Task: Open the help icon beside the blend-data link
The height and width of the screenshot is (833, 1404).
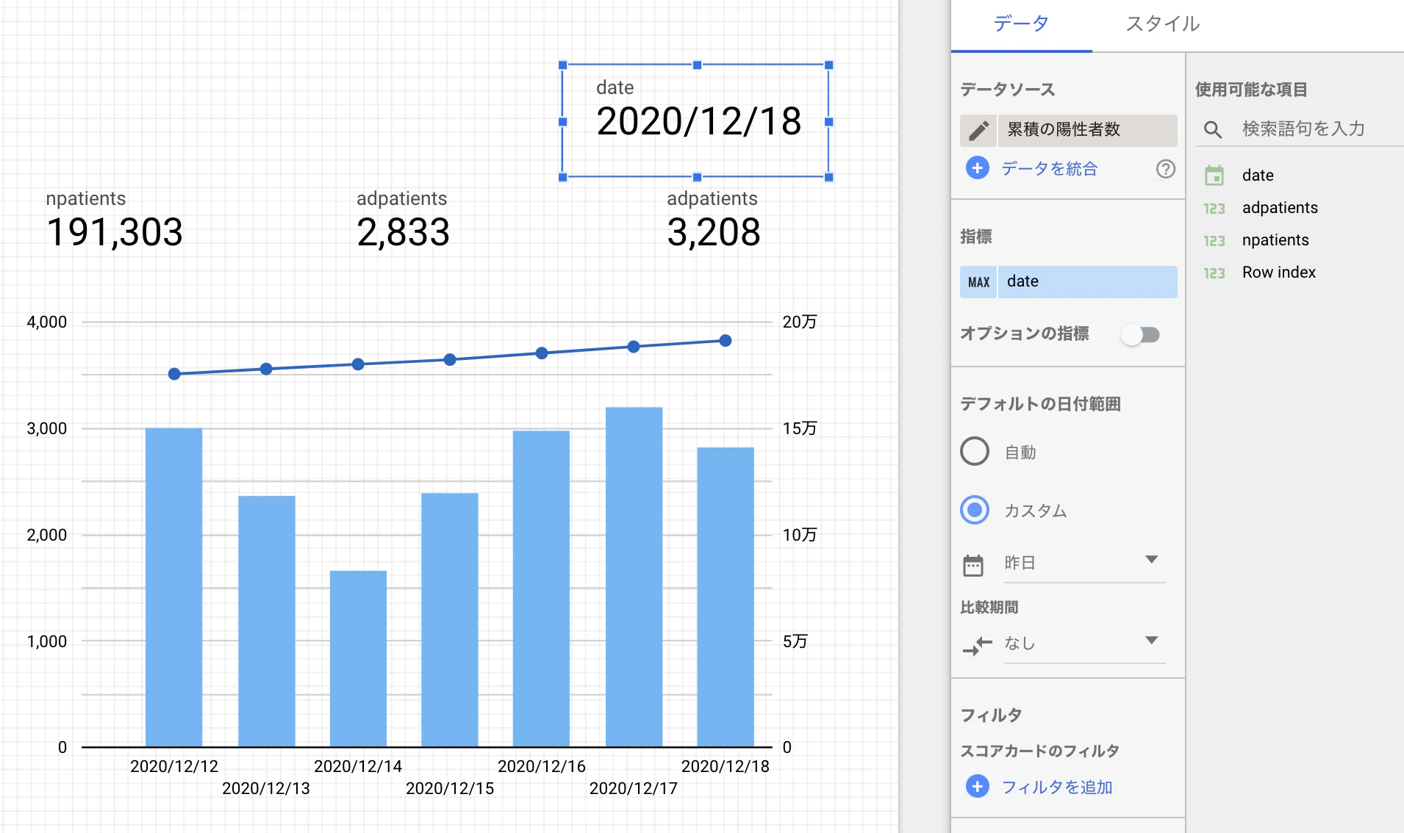Action: click(x=1165, y=169)
